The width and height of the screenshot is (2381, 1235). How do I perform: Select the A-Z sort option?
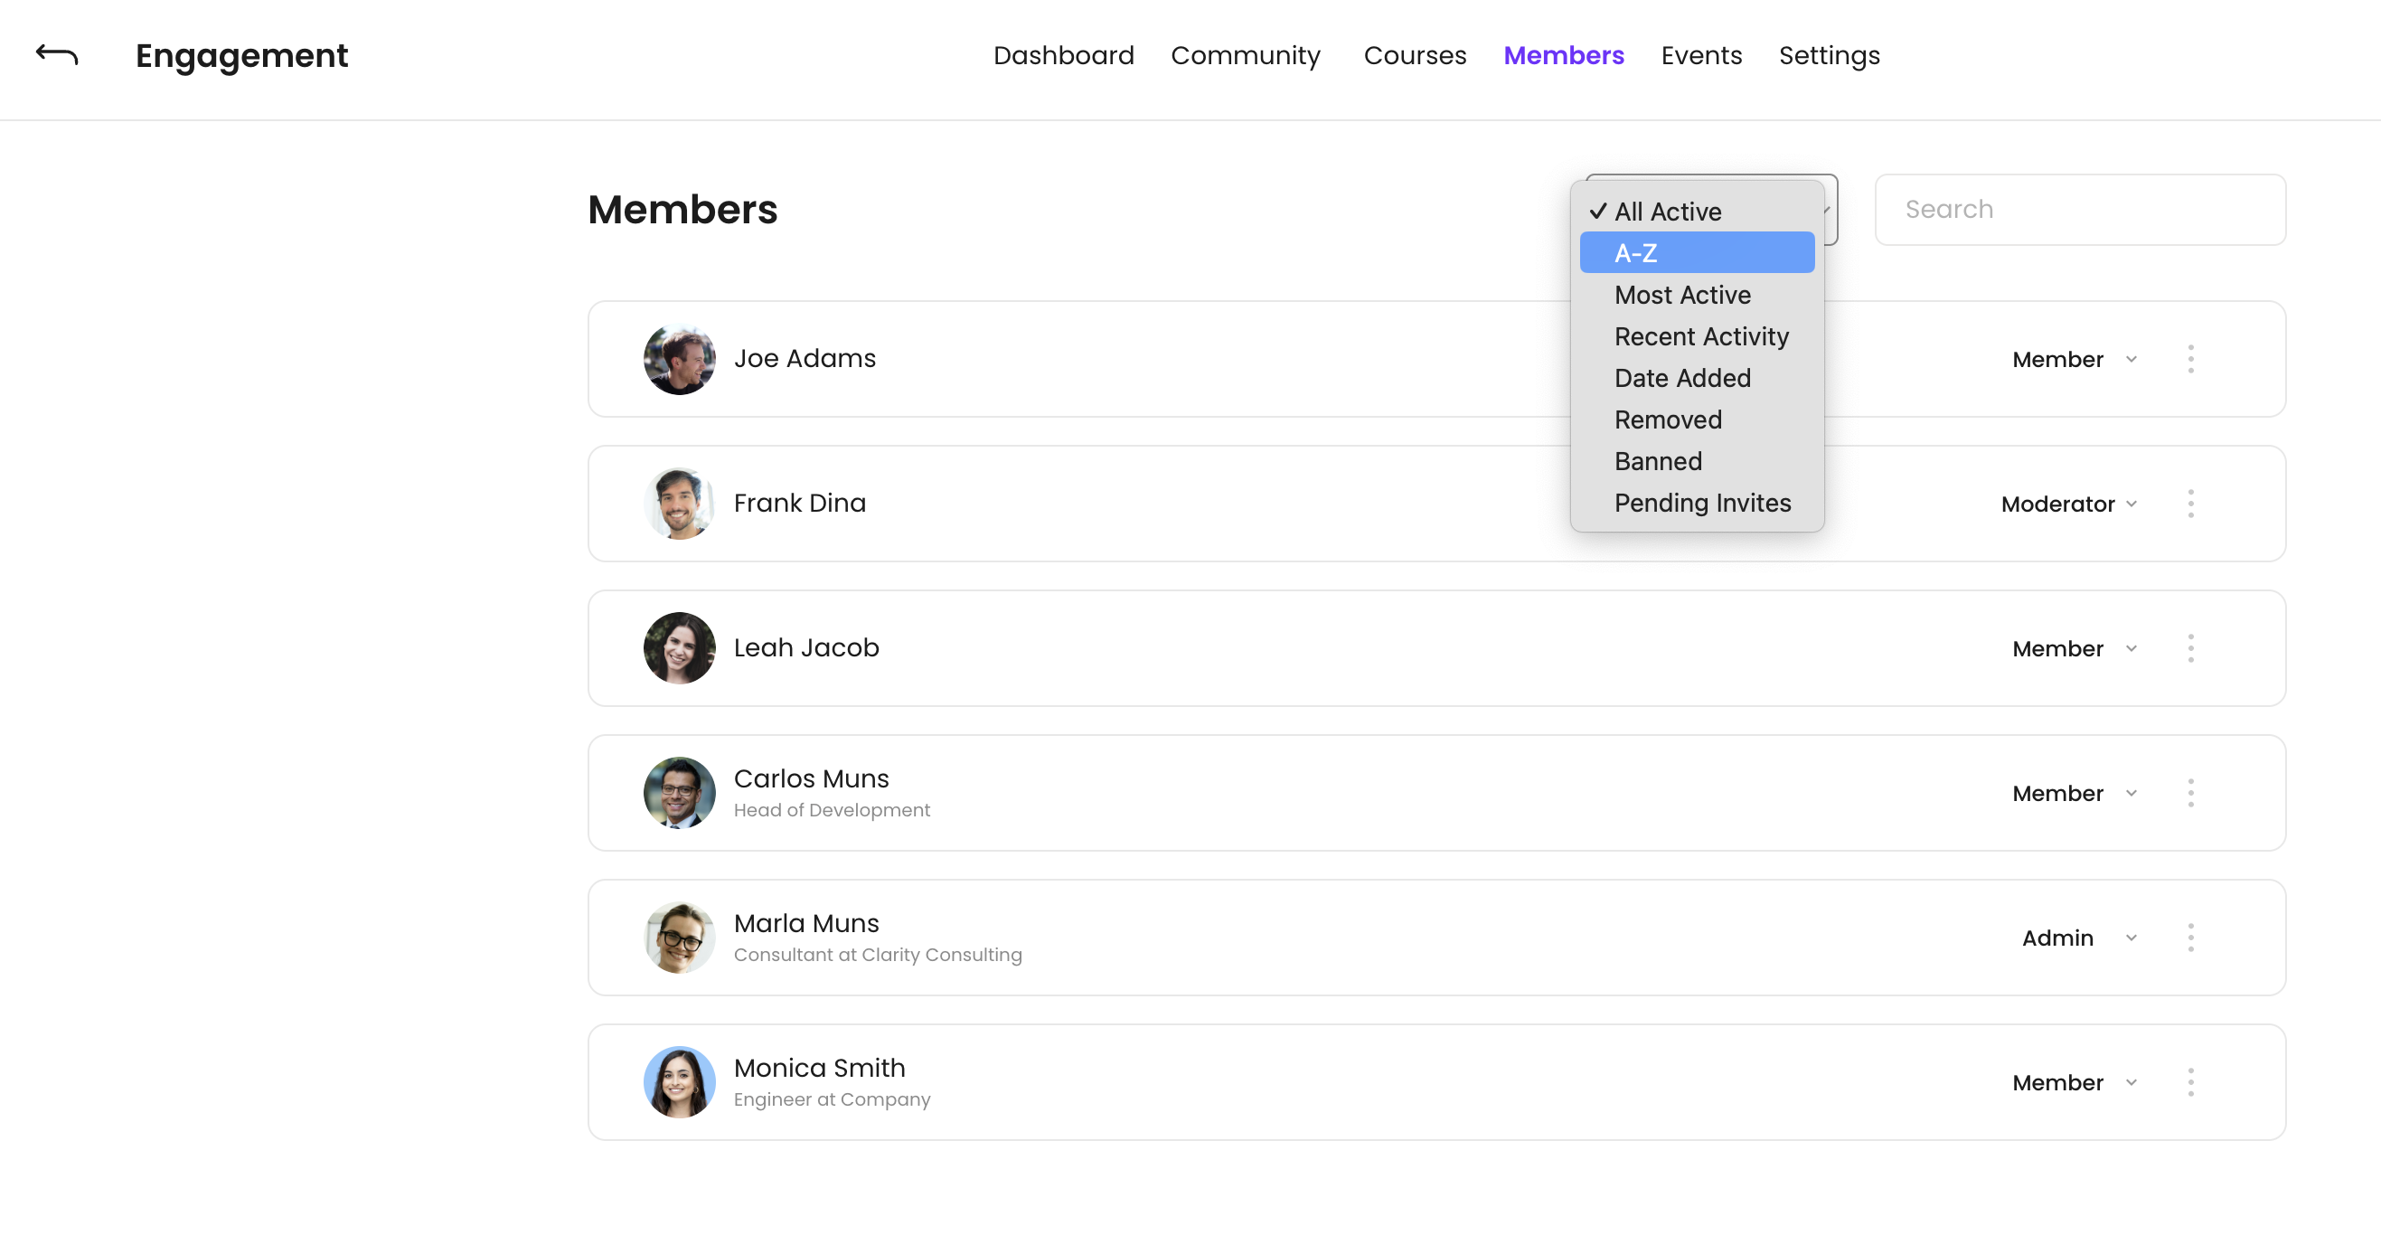coord(1697,252)
